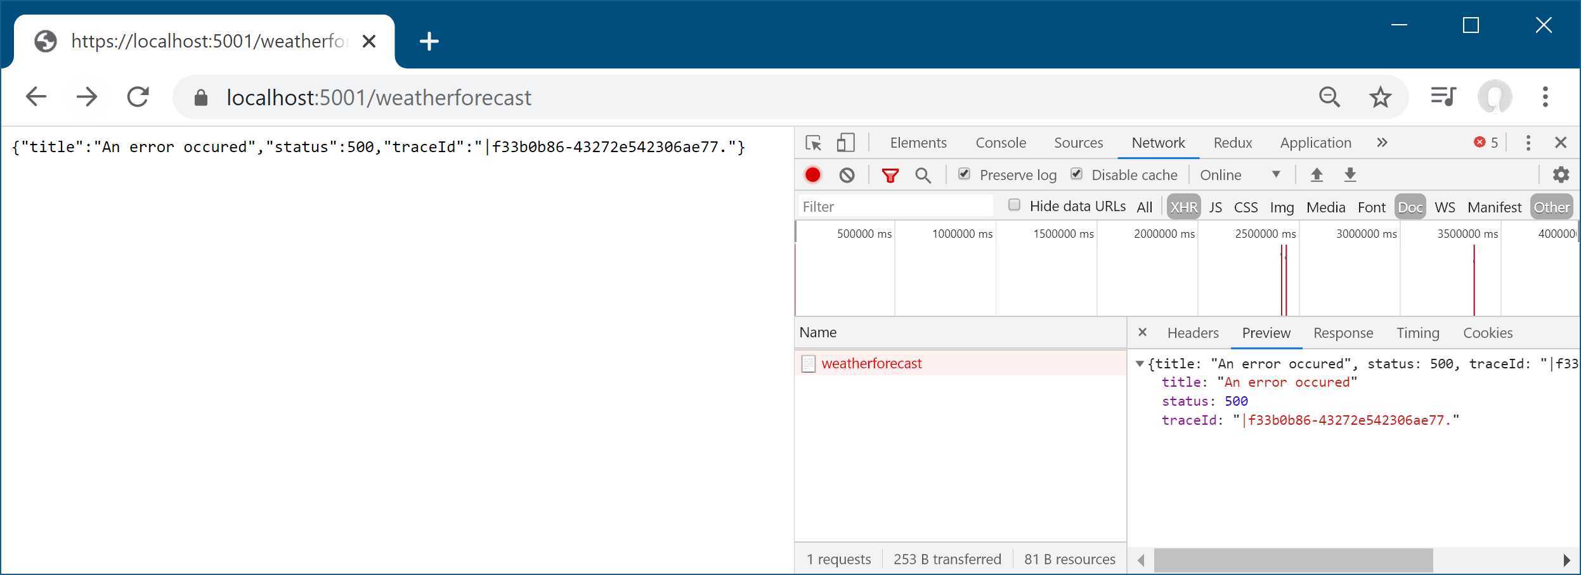The height and width of the screenshot is (575, 1581).
Task: Enable Hide data URLs checkbox
Action: point(1014,205)
